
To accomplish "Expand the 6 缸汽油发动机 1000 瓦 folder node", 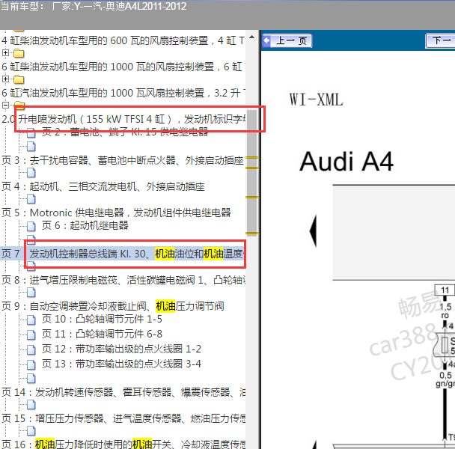I will [x=5, y=79].
